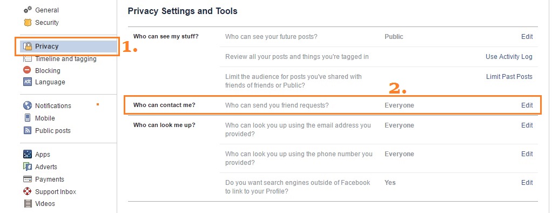Click the red Blocking icon

27,70
